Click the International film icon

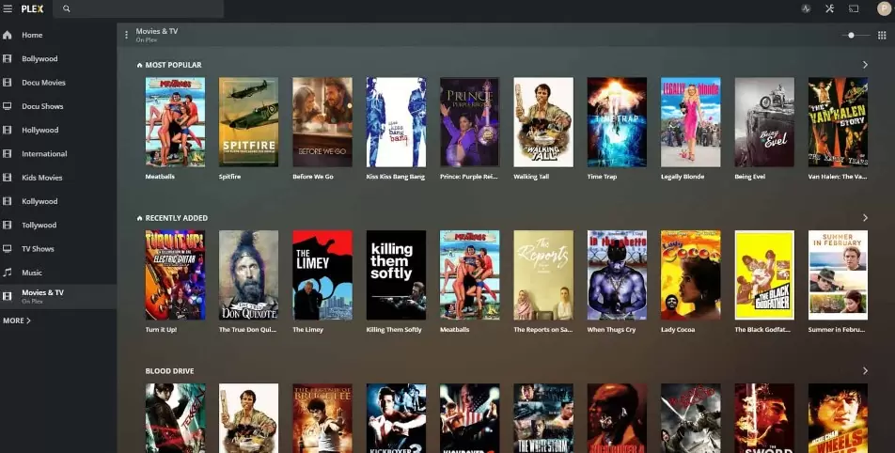point(8,153)
